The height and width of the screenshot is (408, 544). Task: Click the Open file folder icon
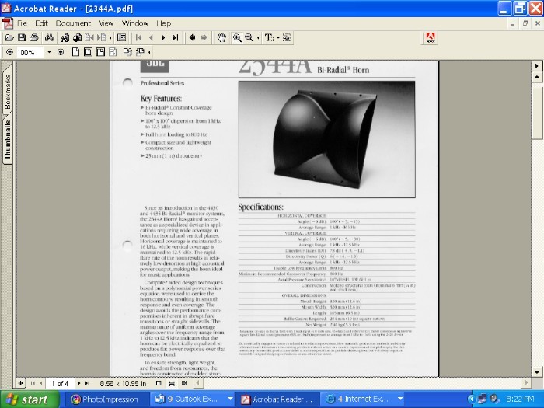pyautogui.click(x=9, y=38)
